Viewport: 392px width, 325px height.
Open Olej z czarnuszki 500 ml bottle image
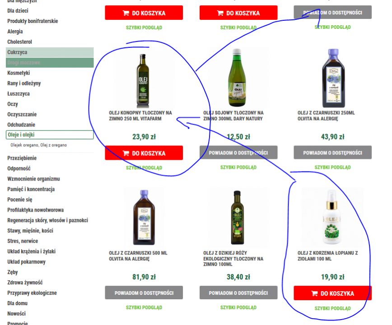(x=144, y=217)
